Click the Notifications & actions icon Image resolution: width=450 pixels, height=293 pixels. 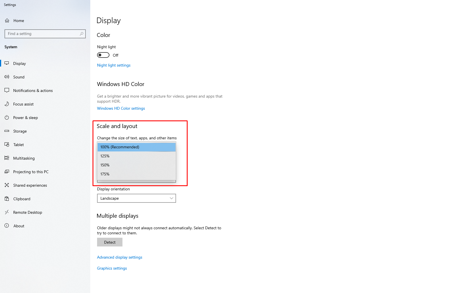pyautogui.click(x=7, y=91)
